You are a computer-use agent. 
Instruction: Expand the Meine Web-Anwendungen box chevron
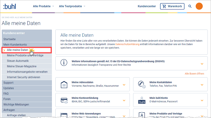pyautogui.click(x=124, y=116)
